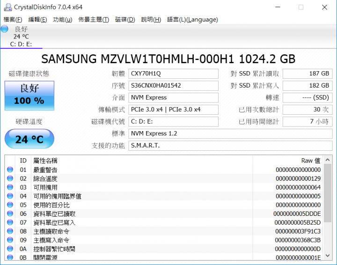Select the 資料單位已寫入 attribute name

pos(54,223)
